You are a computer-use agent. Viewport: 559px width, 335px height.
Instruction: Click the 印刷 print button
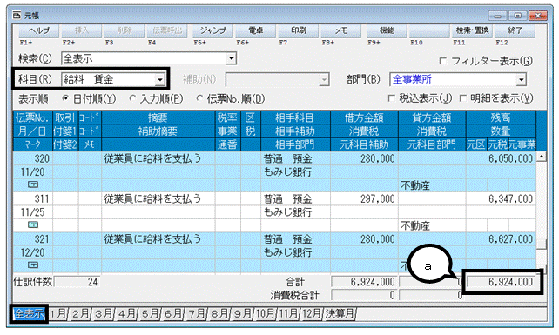coord(298,31)
